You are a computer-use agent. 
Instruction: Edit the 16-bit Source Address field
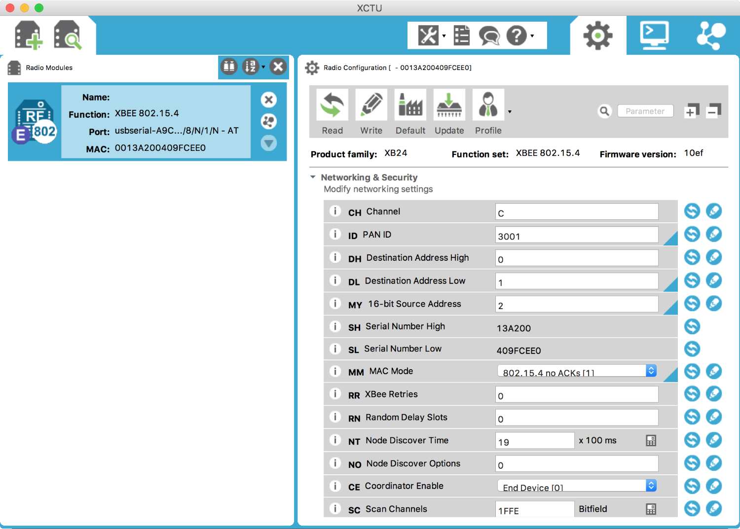(577, 304)
